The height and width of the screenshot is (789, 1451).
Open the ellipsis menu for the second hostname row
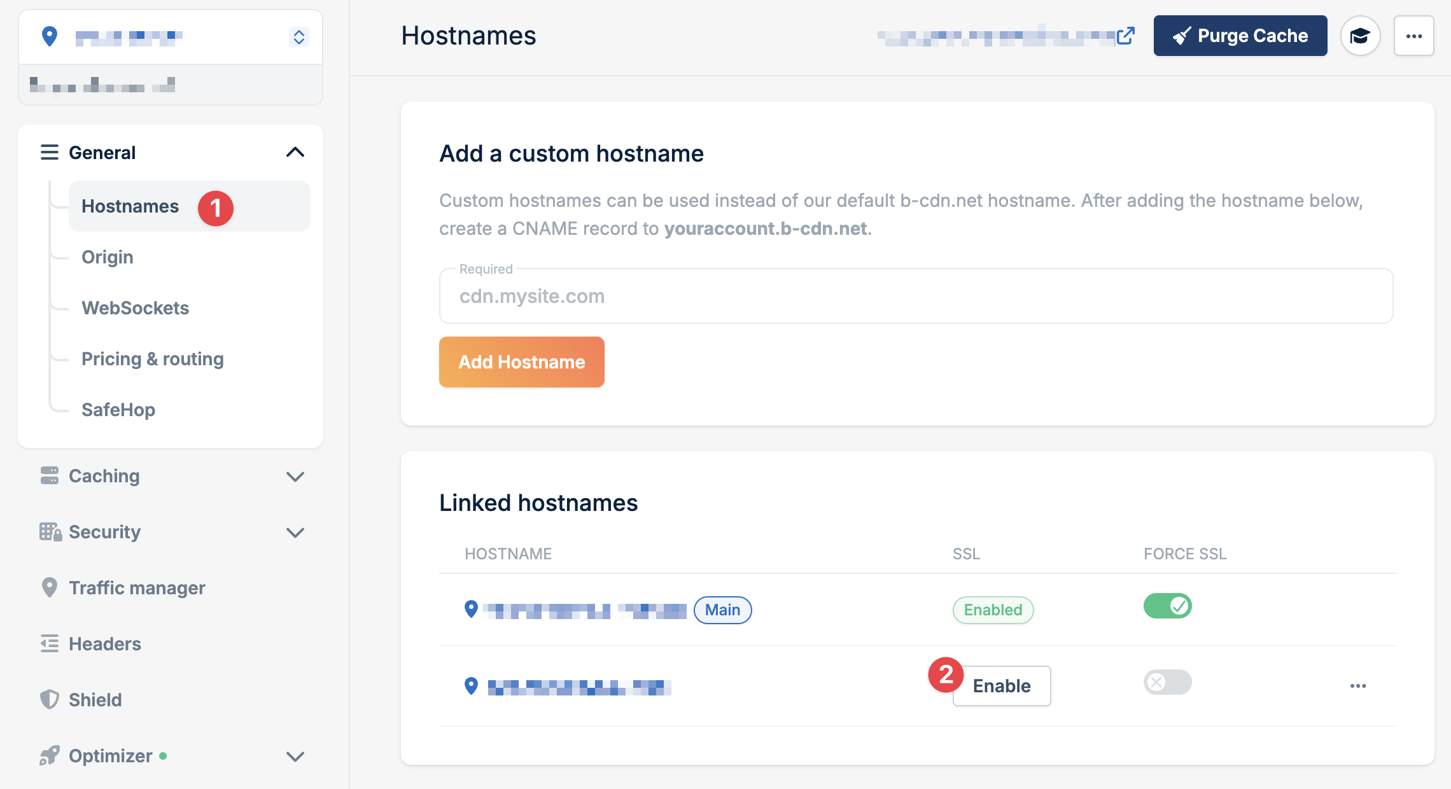pos(1359,685)
